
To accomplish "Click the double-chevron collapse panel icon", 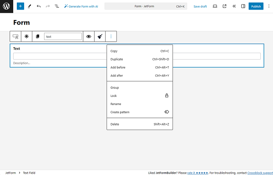I will pos(234,6).
